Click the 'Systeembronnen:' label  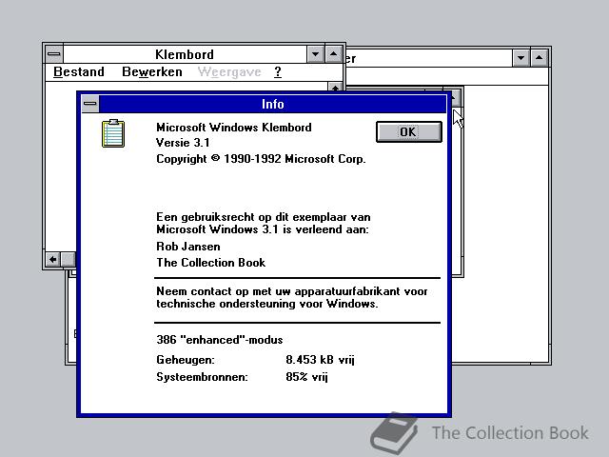(x=202, y=377)
